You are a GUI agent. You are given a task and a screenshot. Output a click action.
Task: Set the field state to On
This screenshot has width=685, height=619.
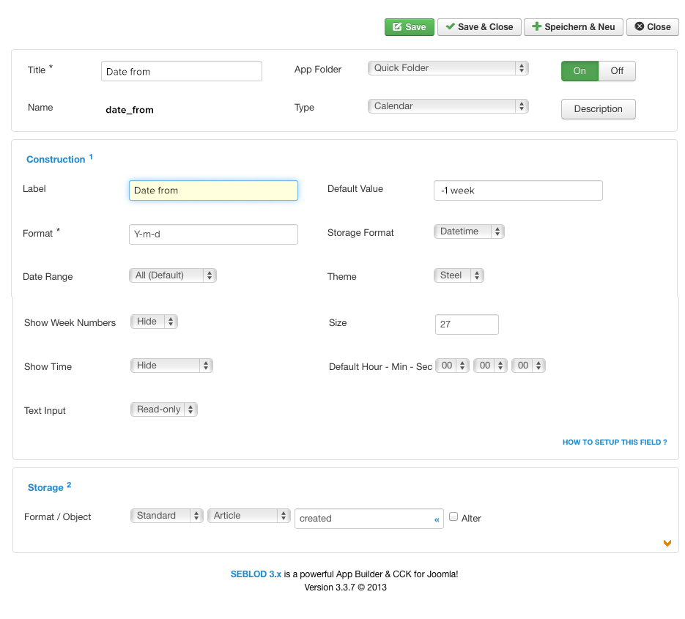click(580, 71)
